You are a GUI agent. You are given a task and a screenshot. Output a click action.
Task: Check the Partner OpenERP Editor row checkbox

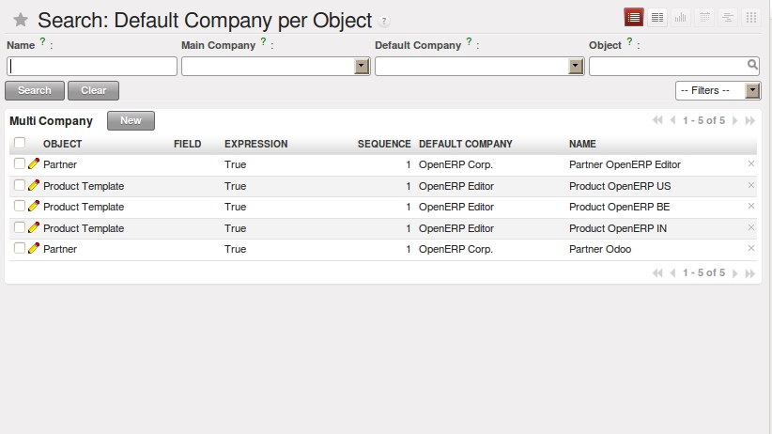[x=20, y=164]
